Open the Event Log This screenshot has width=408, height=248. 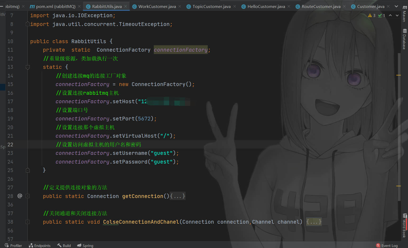(x=387, y=246)
